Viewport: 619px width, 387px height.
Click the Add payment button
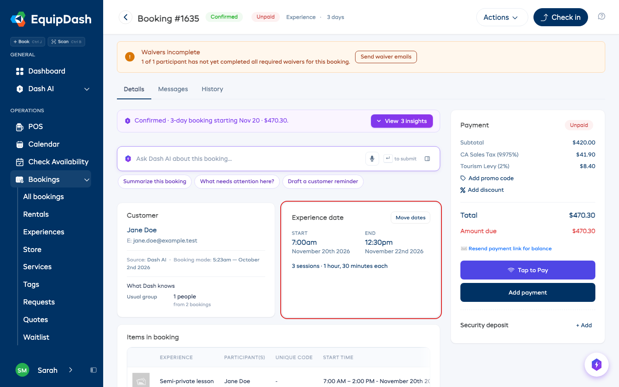528,292
